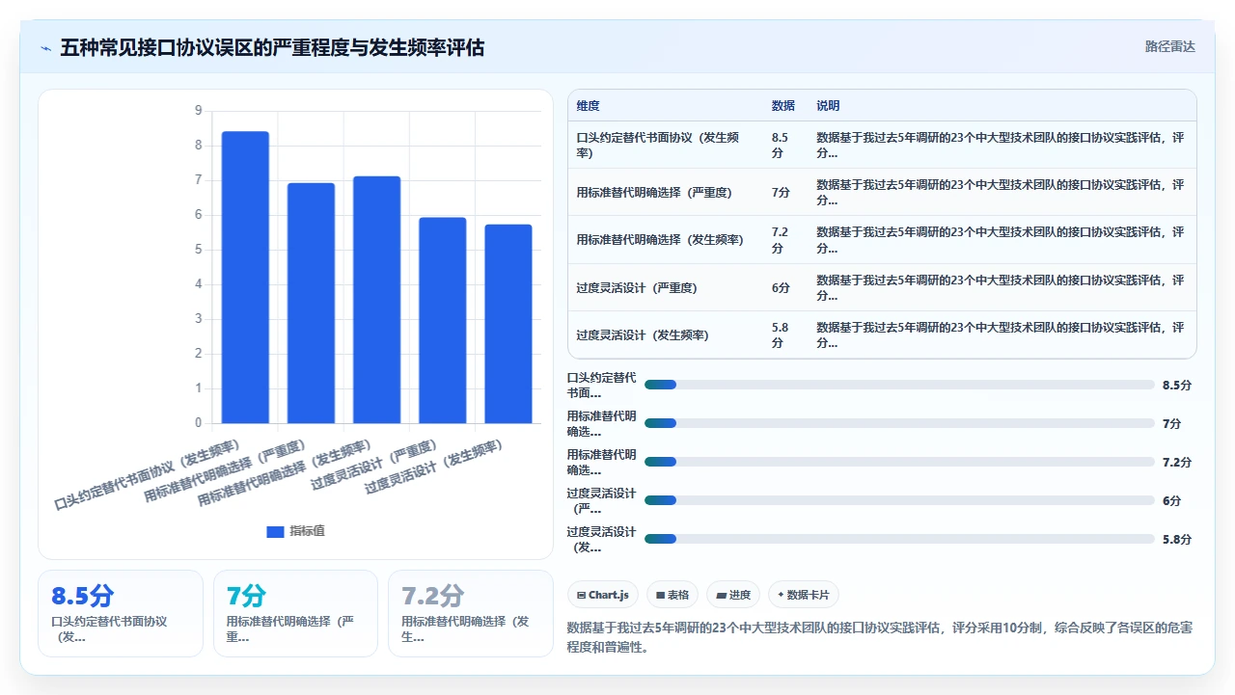Open the 8.5分 data card
The width and height of the screenshot is (1235, 695).
coord(121,613)
